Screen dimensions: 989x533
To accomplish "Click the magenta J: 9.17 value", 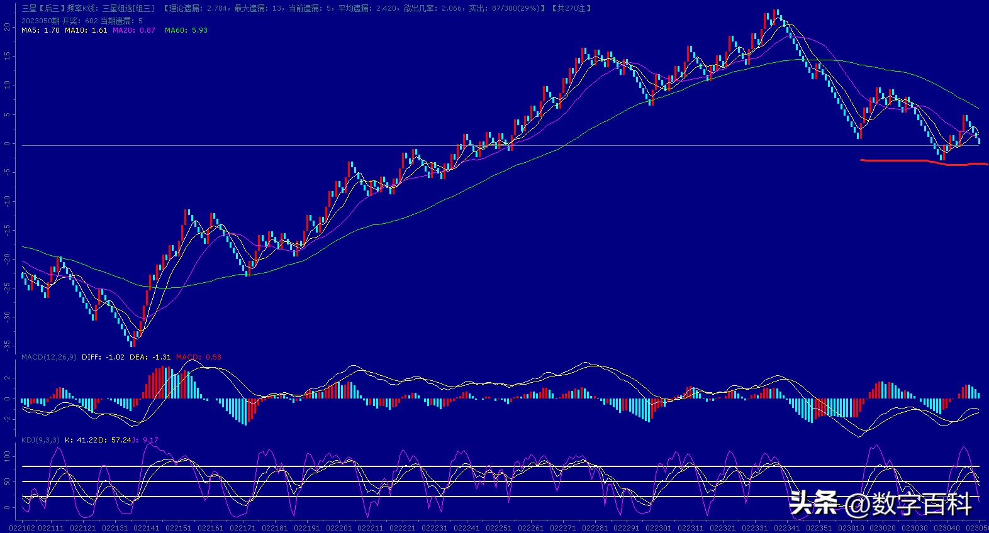I will (145, 440).
